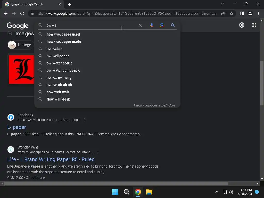This screenshot has width=264, height=198.
Task: Open the notification badge in the tray
Action: [257, 192]
